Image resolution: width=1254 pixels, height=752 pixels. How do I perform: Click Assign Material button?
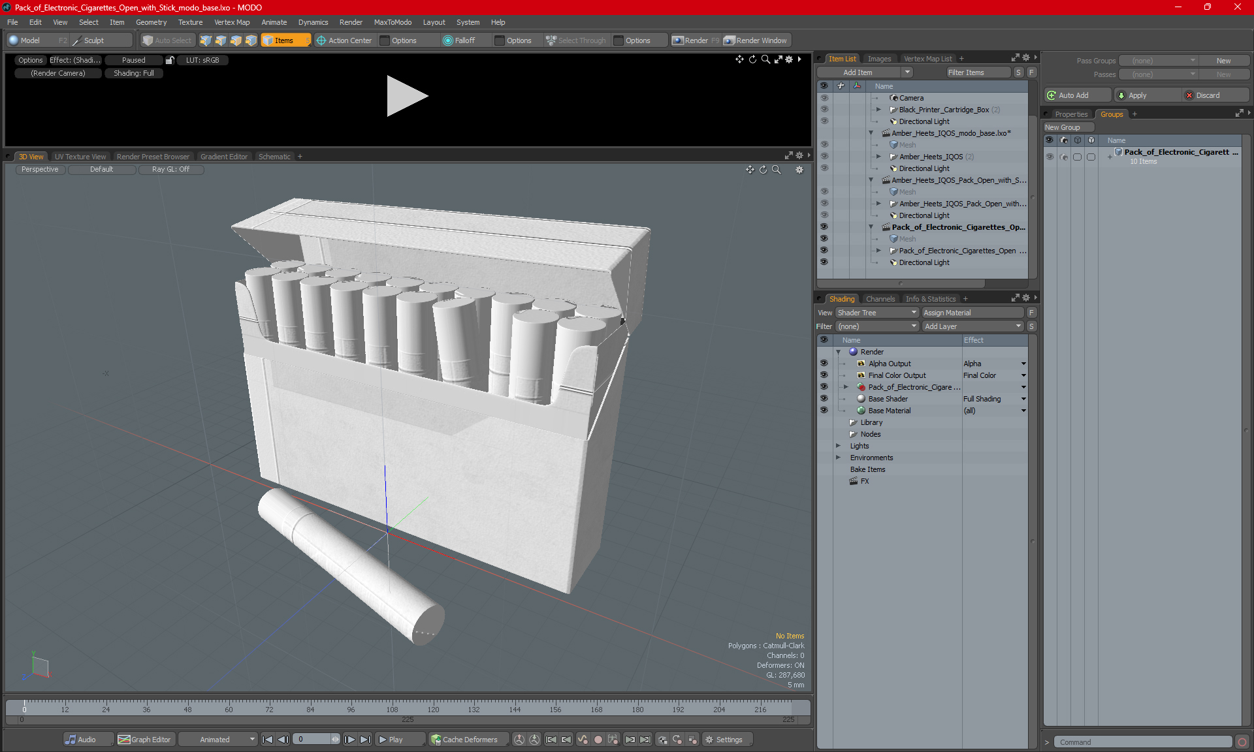click(x=973, y=313)
